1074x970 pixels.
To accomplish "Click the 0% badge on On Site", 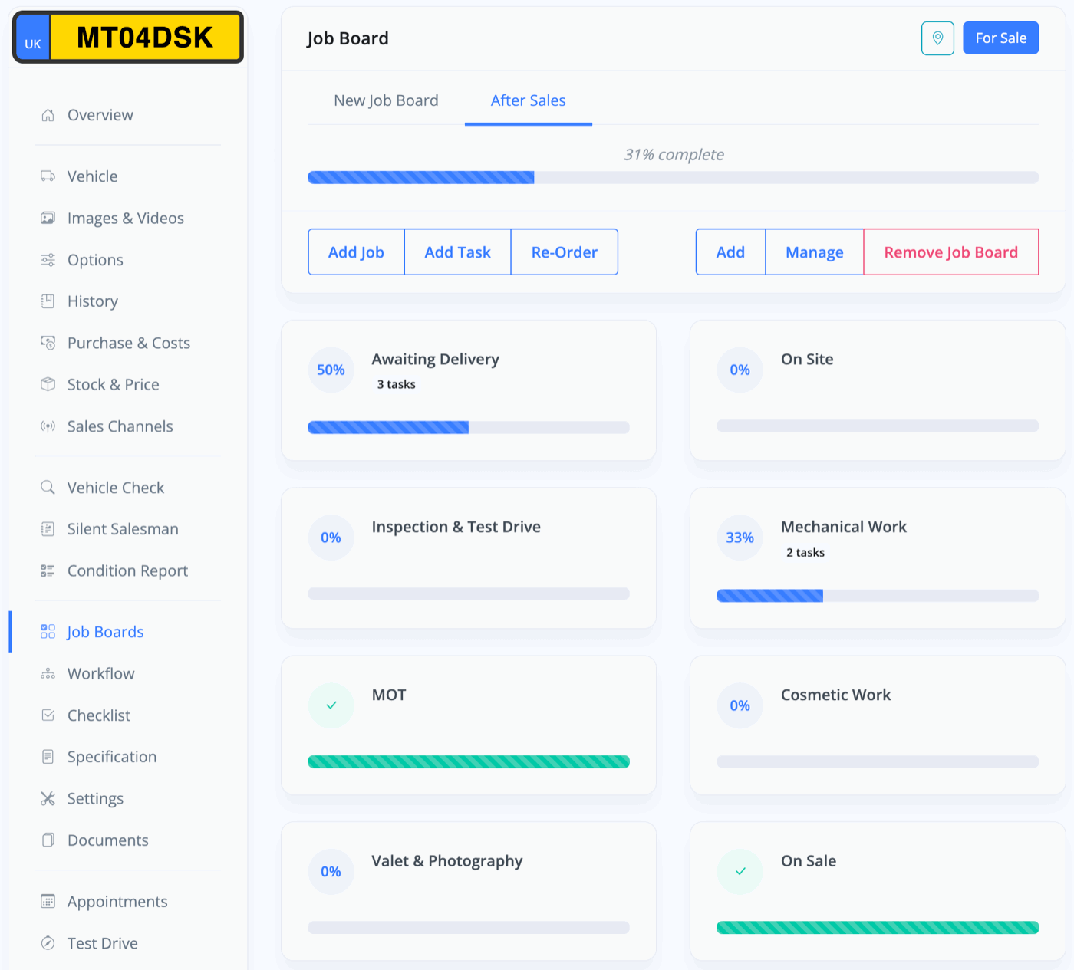I will click(740, 370).
